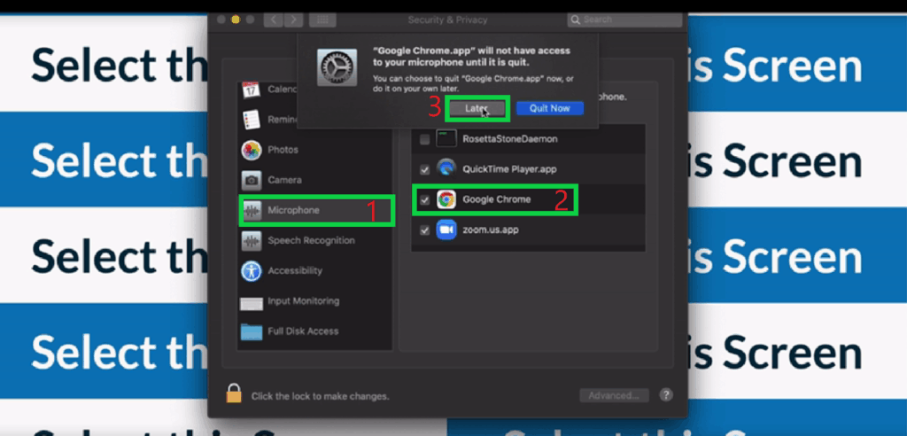Go back using the toolbar back arrow

coord(274,19)
